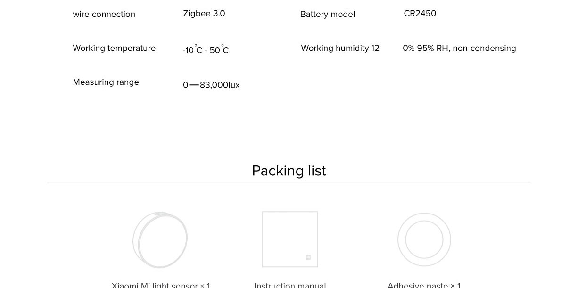The width and height of the screenshot is (578, 288).
Task: Select the Packing list heading
Action: pyautogui.click(x=289, y=171)
